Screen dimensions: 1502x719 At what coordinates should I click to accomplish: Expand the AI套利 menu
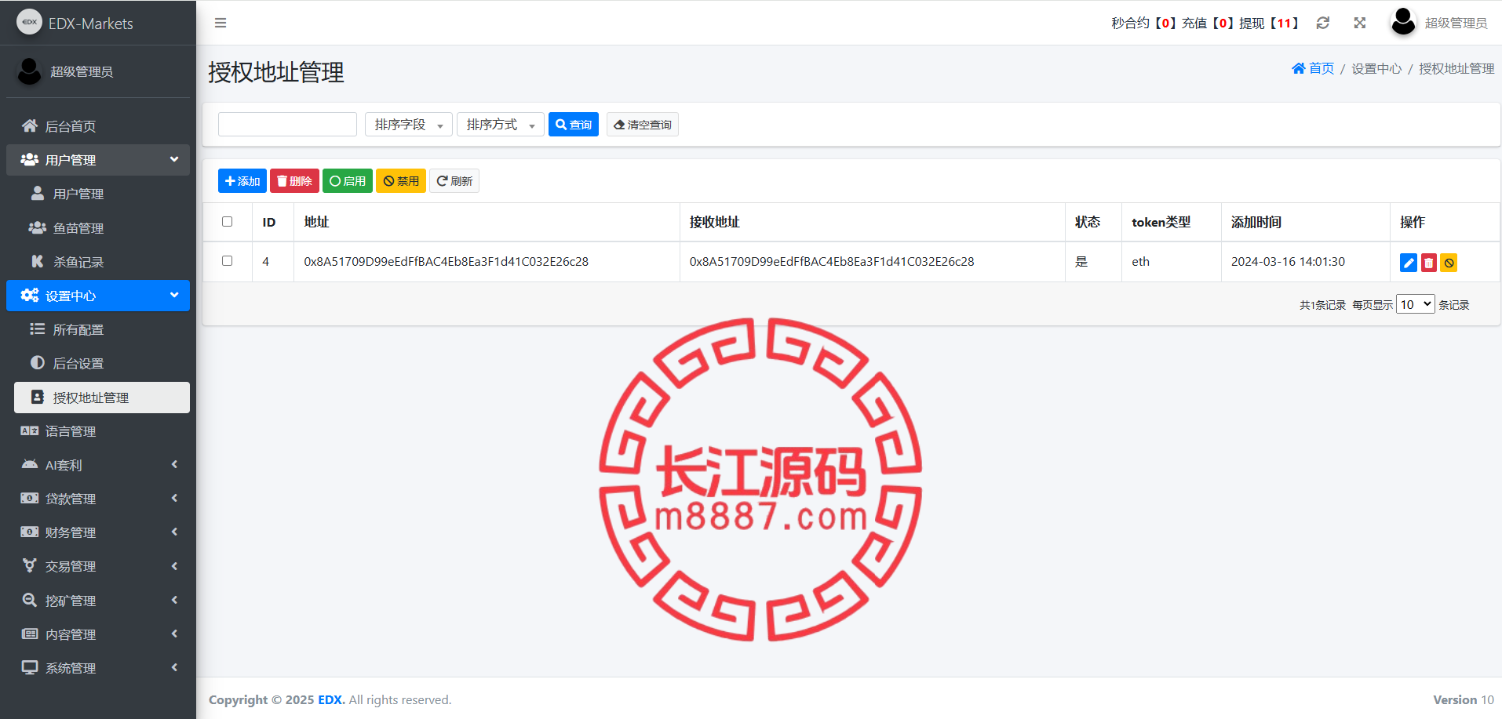[98, 465]
